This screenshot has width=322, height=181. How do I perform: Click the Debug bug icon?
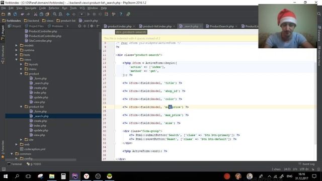pyautogui.click(x=95, y=14)
